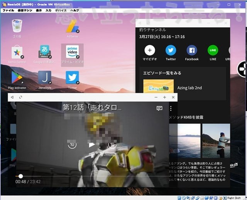This screenshot has height=200, width=247.
Task: Click the game controller overlay icon
Action: click(x=242, y=69)
